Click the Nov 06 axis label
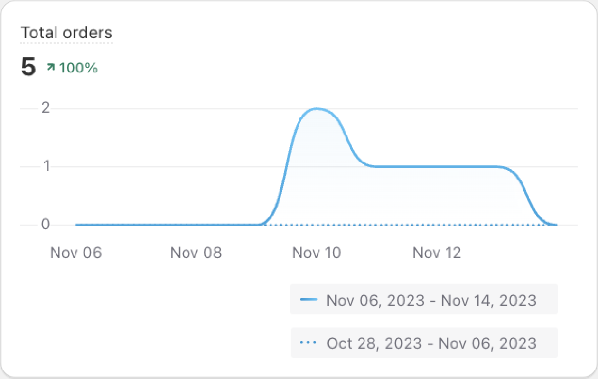 [x=76, y=253]
